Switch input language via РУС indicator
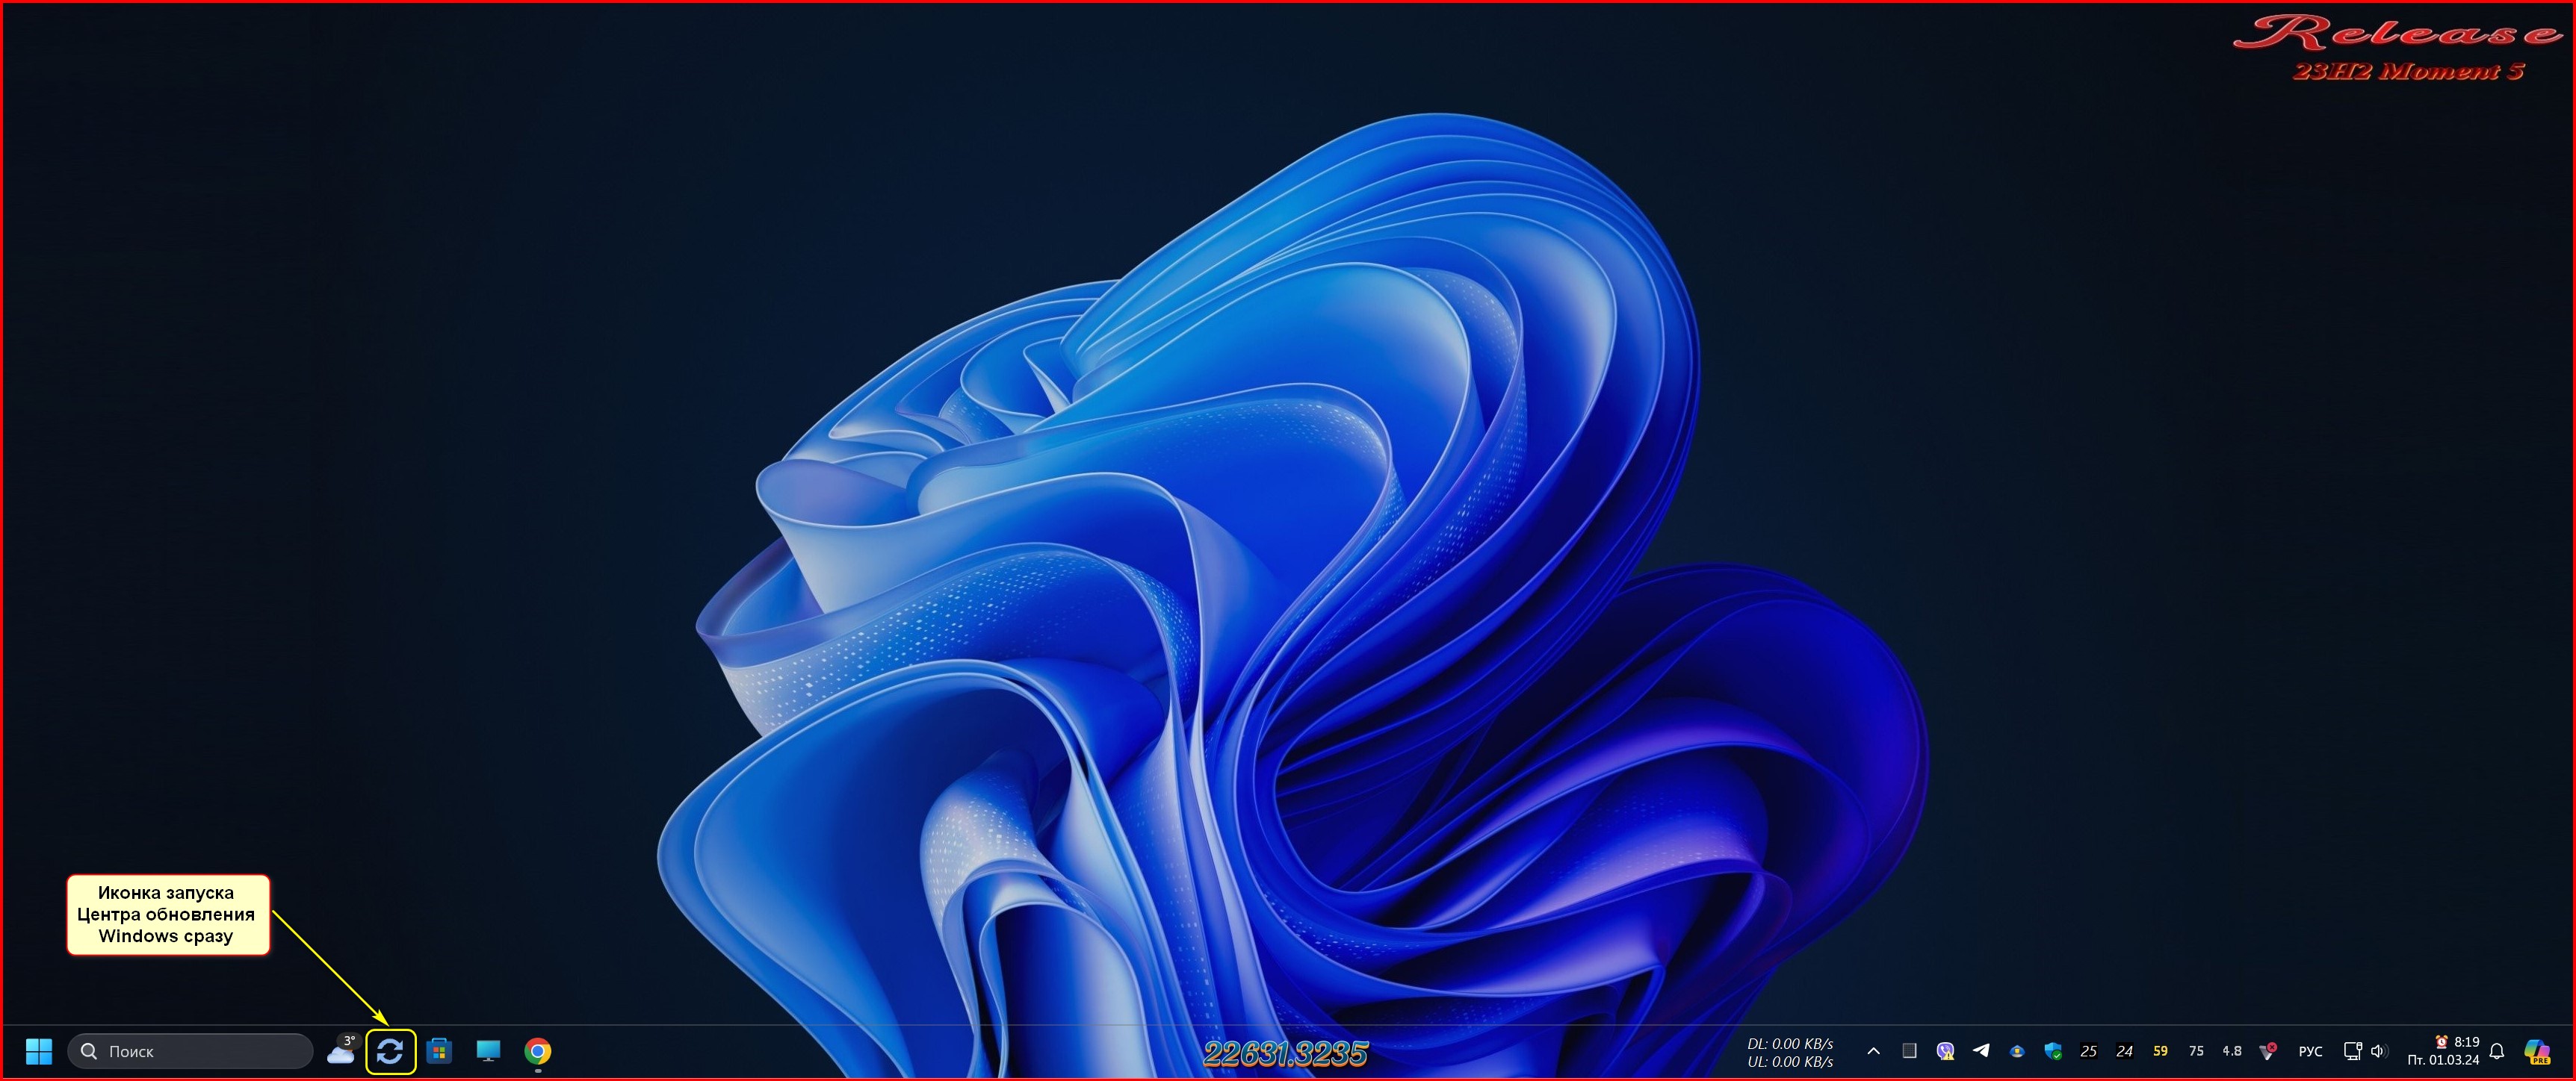2576x1081 pixels. 2310,1051
